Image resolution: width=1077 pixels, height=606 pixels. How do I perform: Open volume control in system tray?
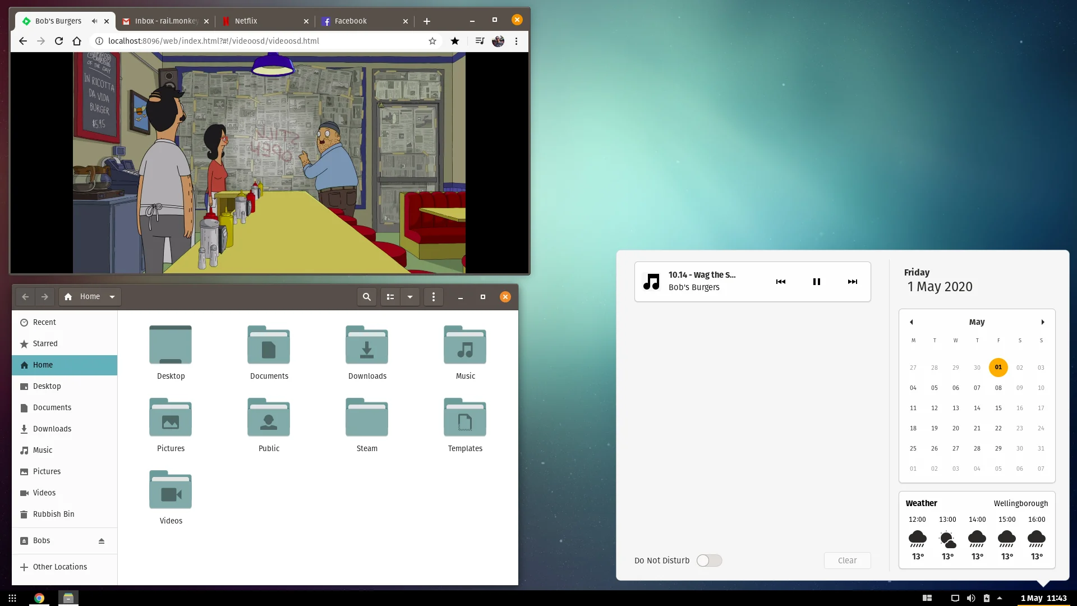point(971,598)
